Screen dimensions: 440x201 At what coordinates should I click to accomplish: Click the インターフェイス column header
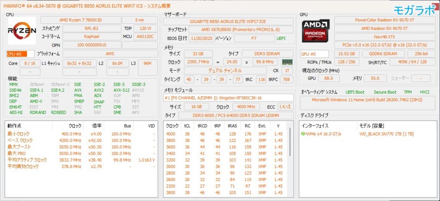[328, 126]
